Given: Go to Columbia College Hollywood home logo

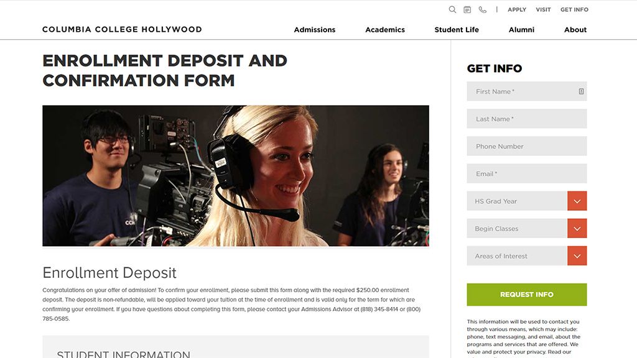Looking at the screenshot, I should click(x=122, y=29).
